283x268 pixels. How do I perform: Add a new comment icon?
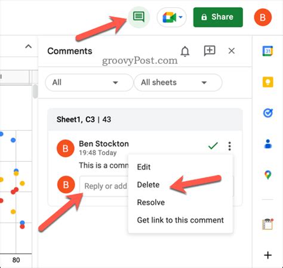(x=210, y=51)
